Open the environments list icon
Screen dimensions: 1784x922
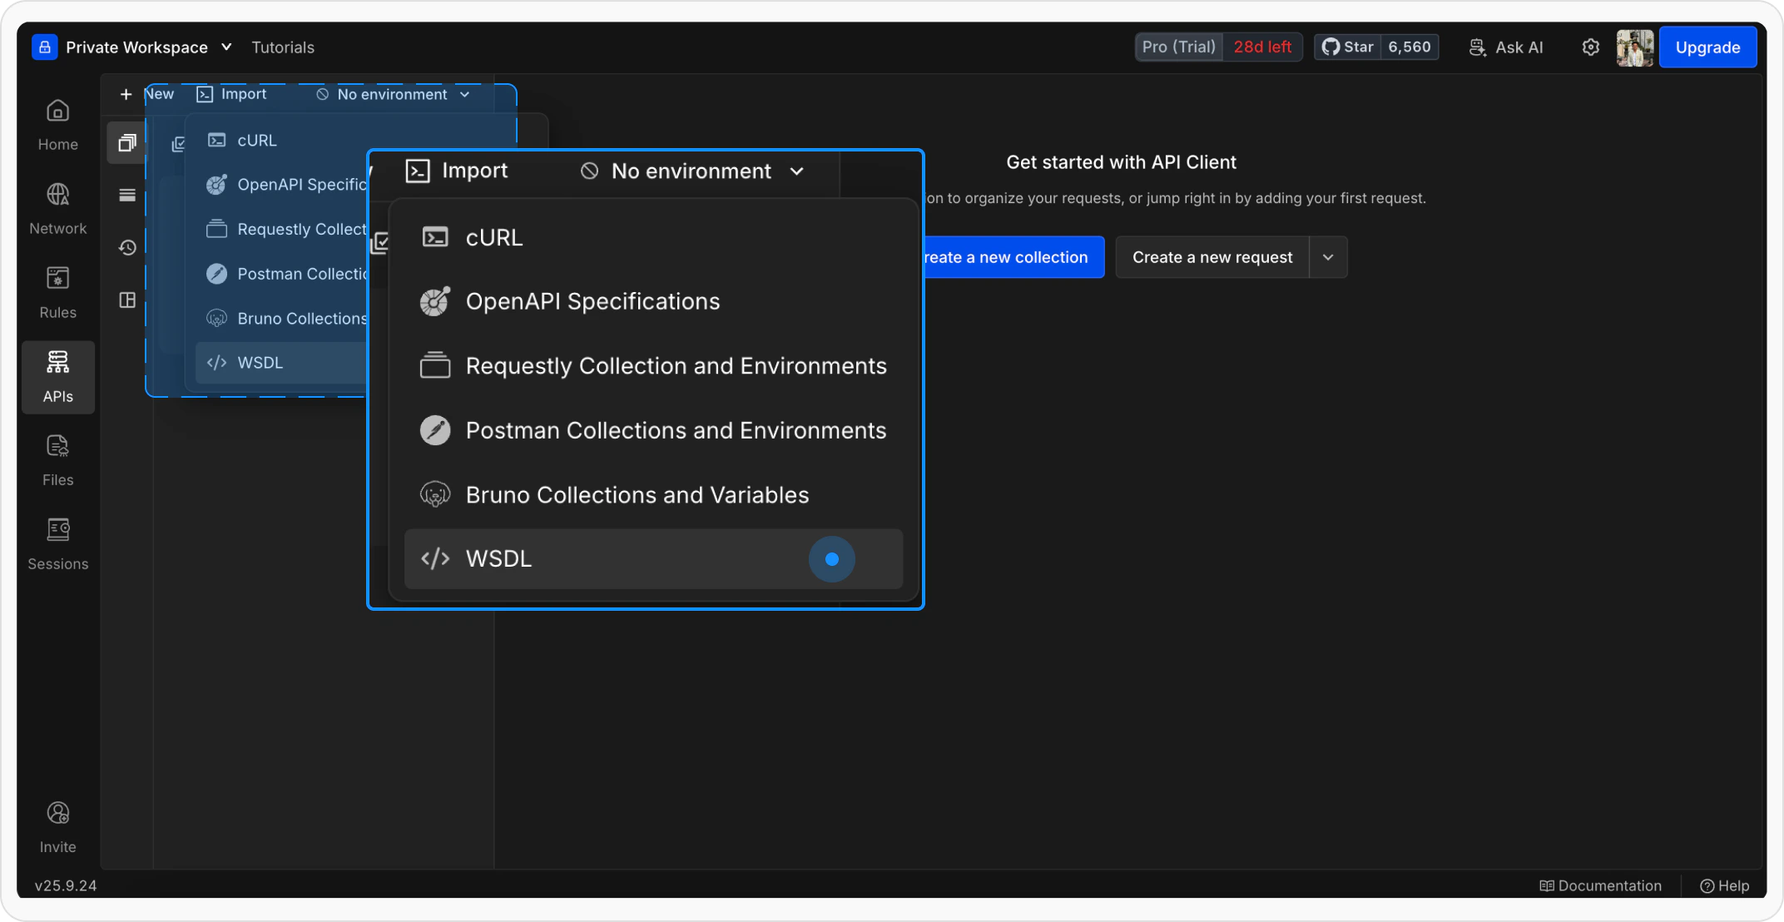(x=126, y=195)
